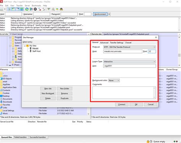This screenshot has height=143, width=181.
Task: Click the New folder button
Action: tap(65, 89)
